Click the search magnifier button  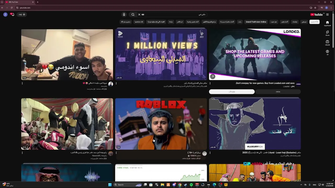coord(133,15)
